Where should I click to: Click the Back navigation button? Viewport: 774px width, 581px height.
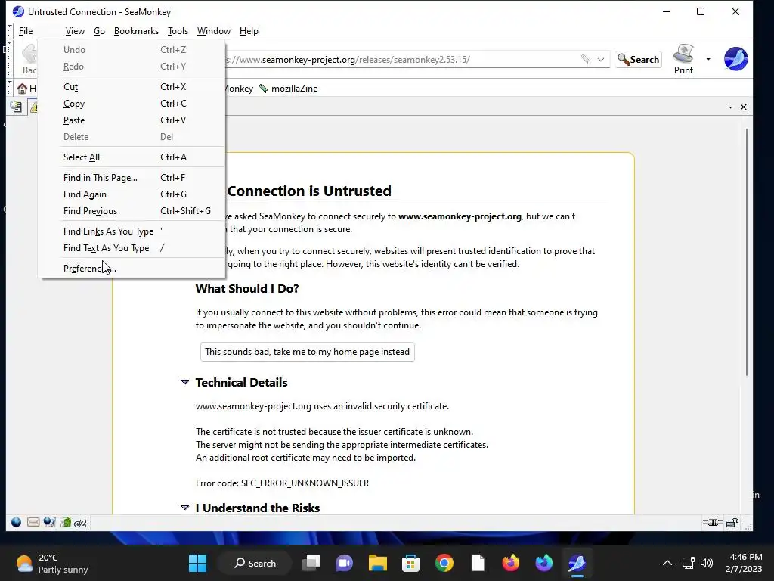(x=29, y=59)
